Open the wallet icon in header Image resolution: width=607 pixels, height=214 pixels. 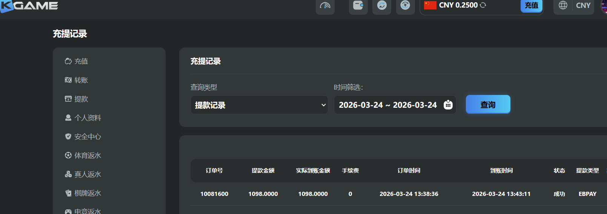coord(358,6)
